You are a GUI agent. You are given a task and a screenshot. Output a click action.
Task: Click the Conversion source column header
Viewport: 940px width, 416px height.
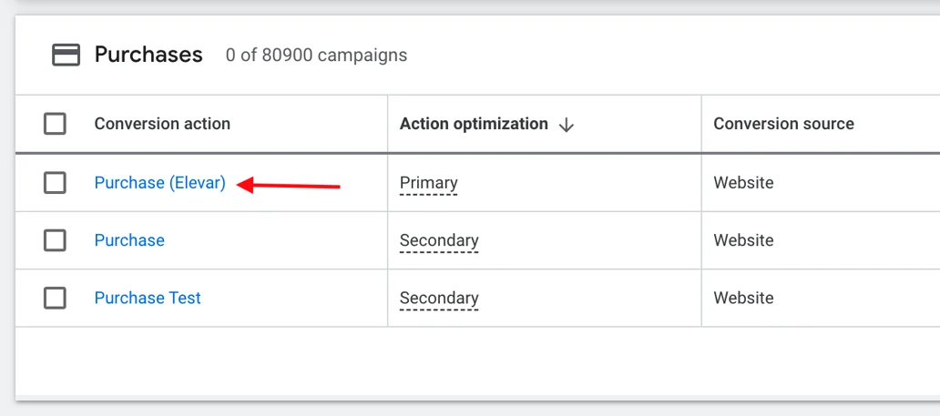point(783,124)
